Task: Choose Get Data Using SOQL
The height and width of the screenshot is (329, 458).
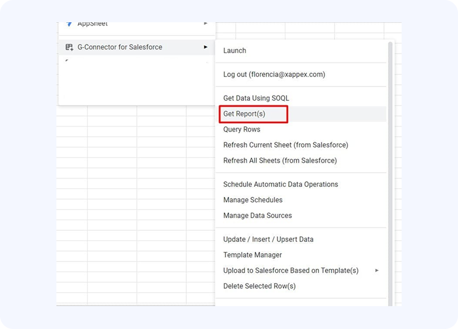Action: pyautogui.click(x=256, y=98)
